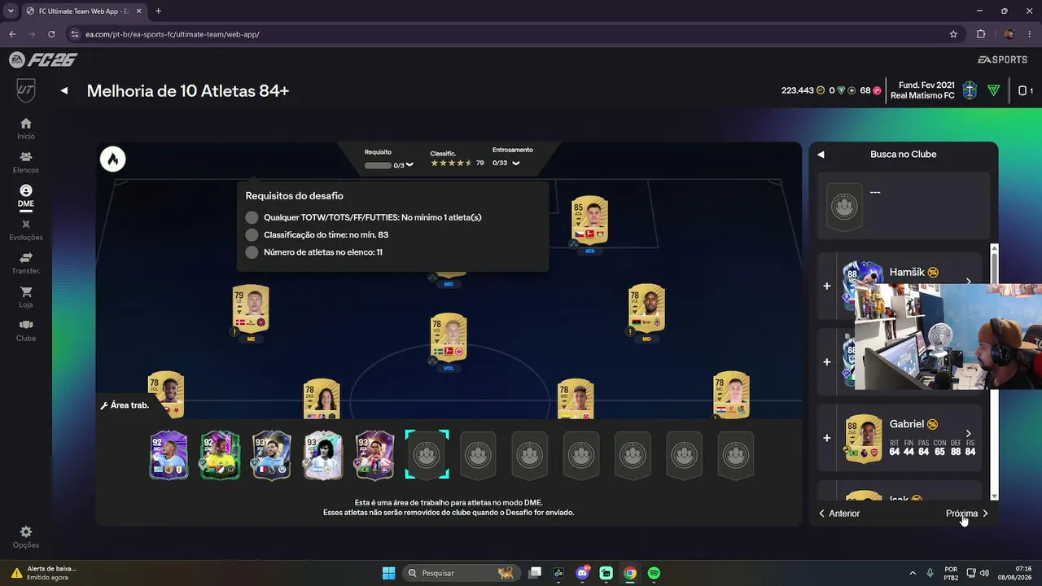Select the 92-rated green work-area card

220,455
